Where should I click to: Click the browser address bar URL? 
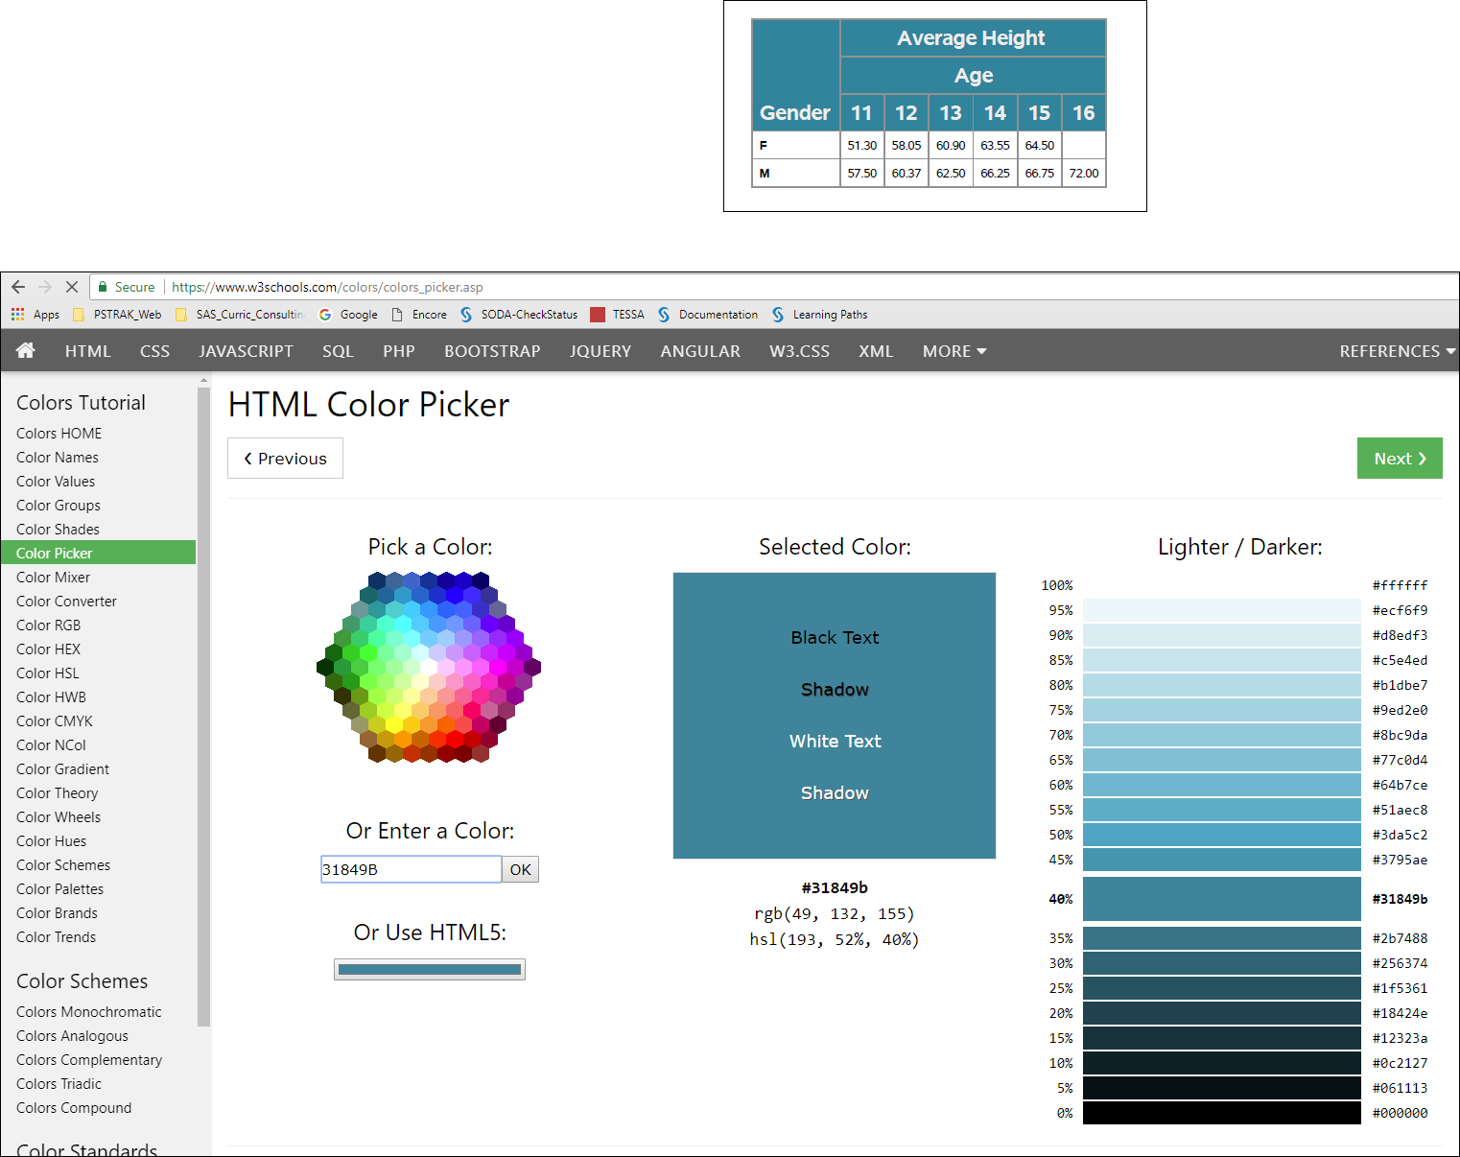pyautogui.click(x=327, y=287)
